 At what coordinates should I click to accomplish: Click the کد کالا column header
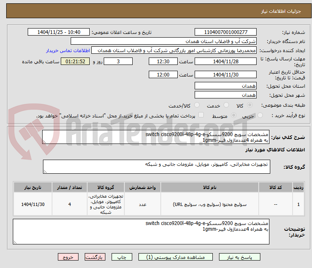pyautogui.click(x=276, y=187)
